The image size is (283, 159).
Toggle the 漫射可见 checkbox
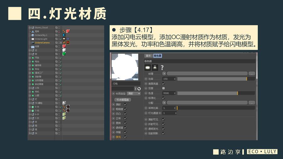pos(164,119)
